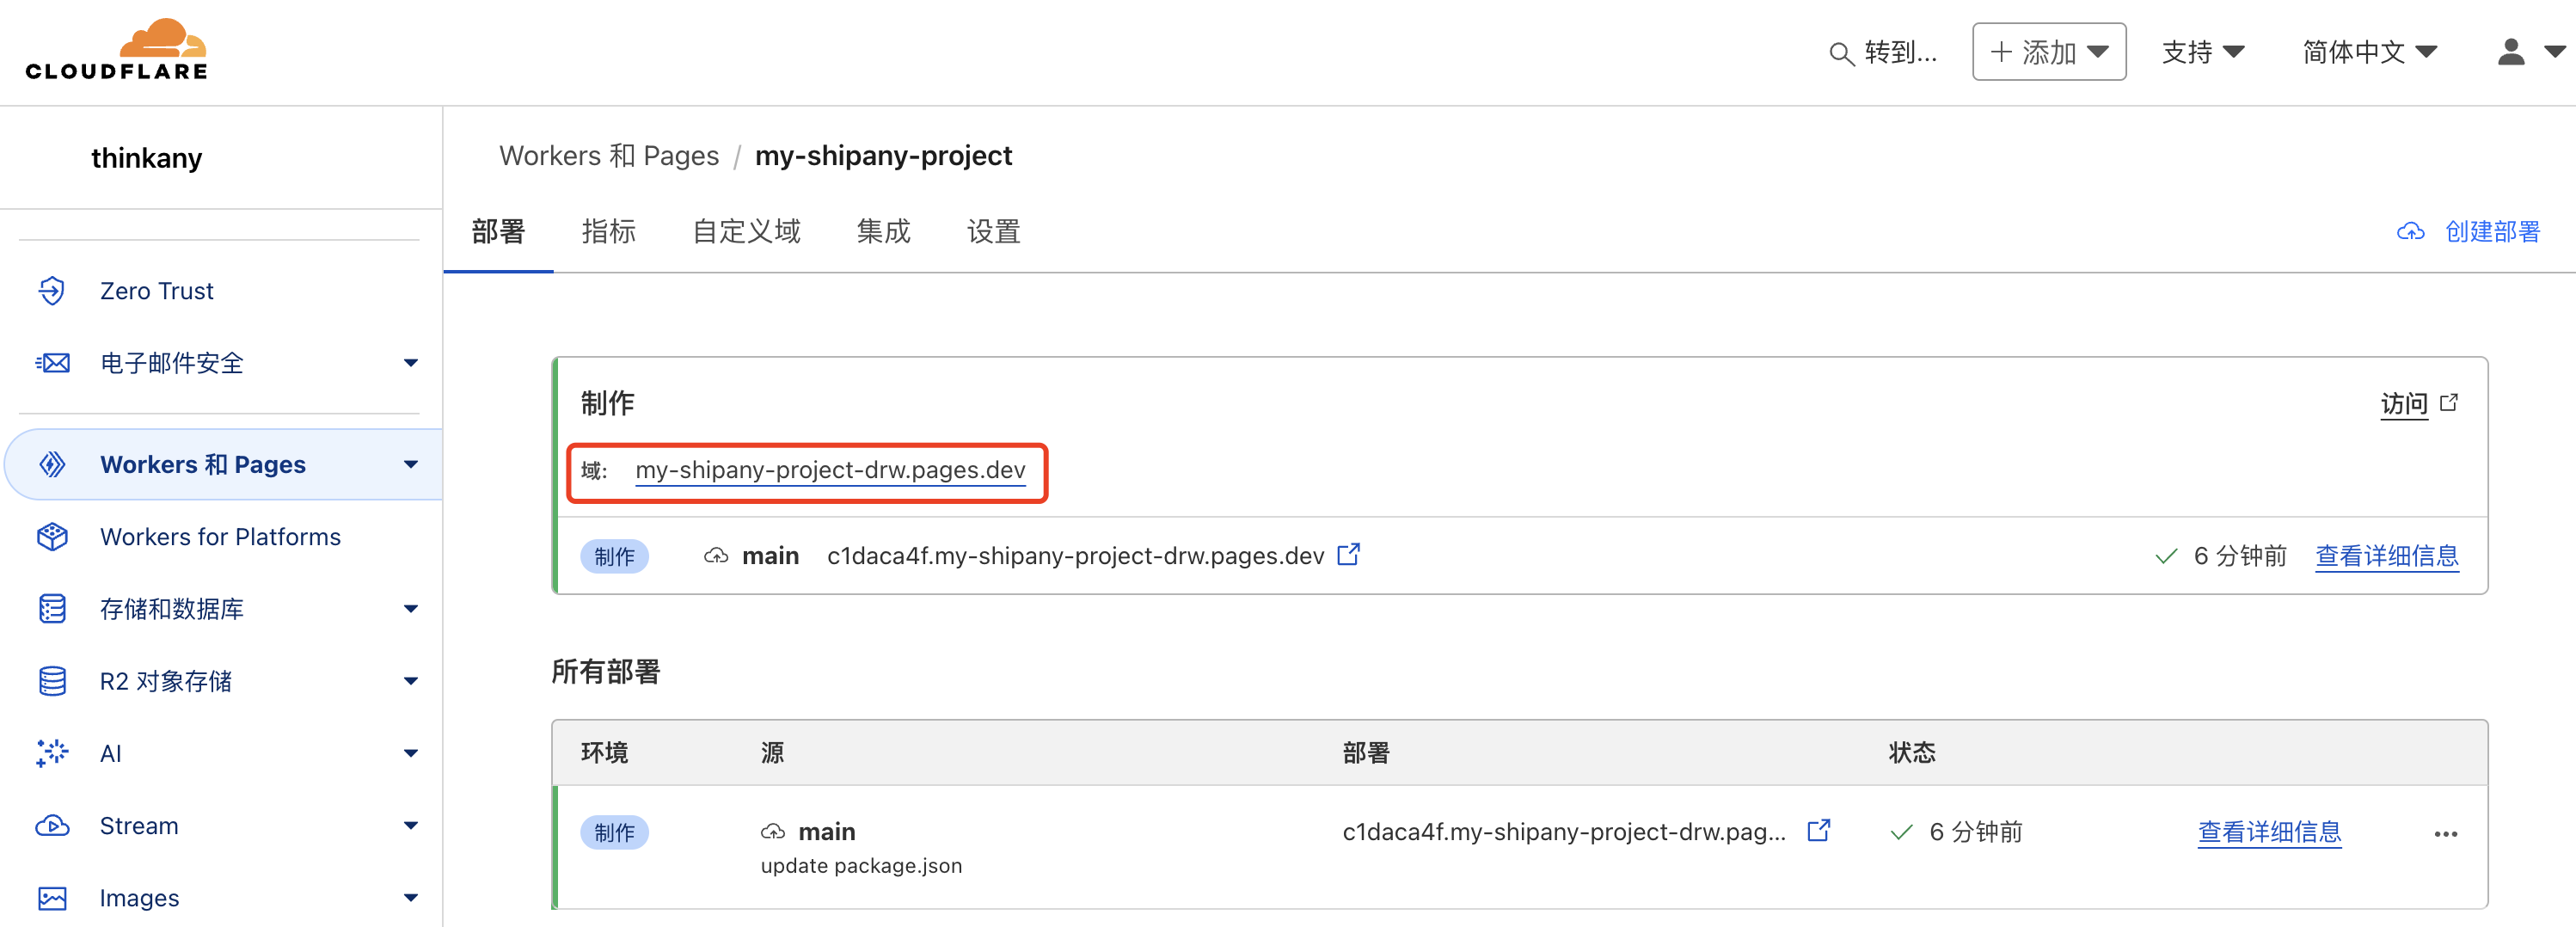This screenshot has width=2576, height=927.
Task: Click c1daca4f.my-shipany-project-drw.pages.dev URL in production card
Action: coord(1075,556)
